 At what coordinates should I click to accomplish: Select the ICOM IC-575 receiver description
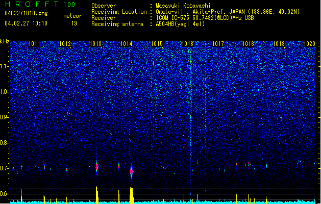click(205, 18)
